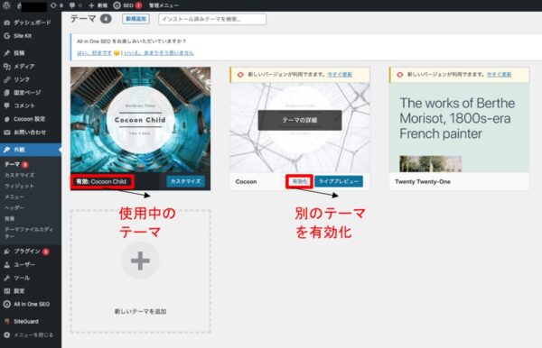Click the 外観 paintbrush icon

[7, 150]
